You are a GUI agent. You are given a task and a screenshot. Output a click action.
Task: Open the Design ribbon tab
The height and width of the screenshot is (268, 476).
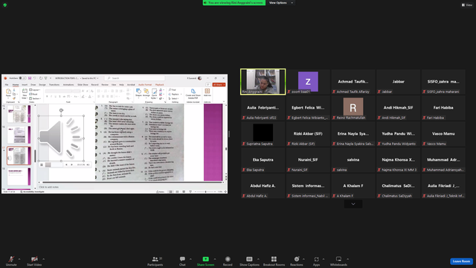tap(42, 85)
